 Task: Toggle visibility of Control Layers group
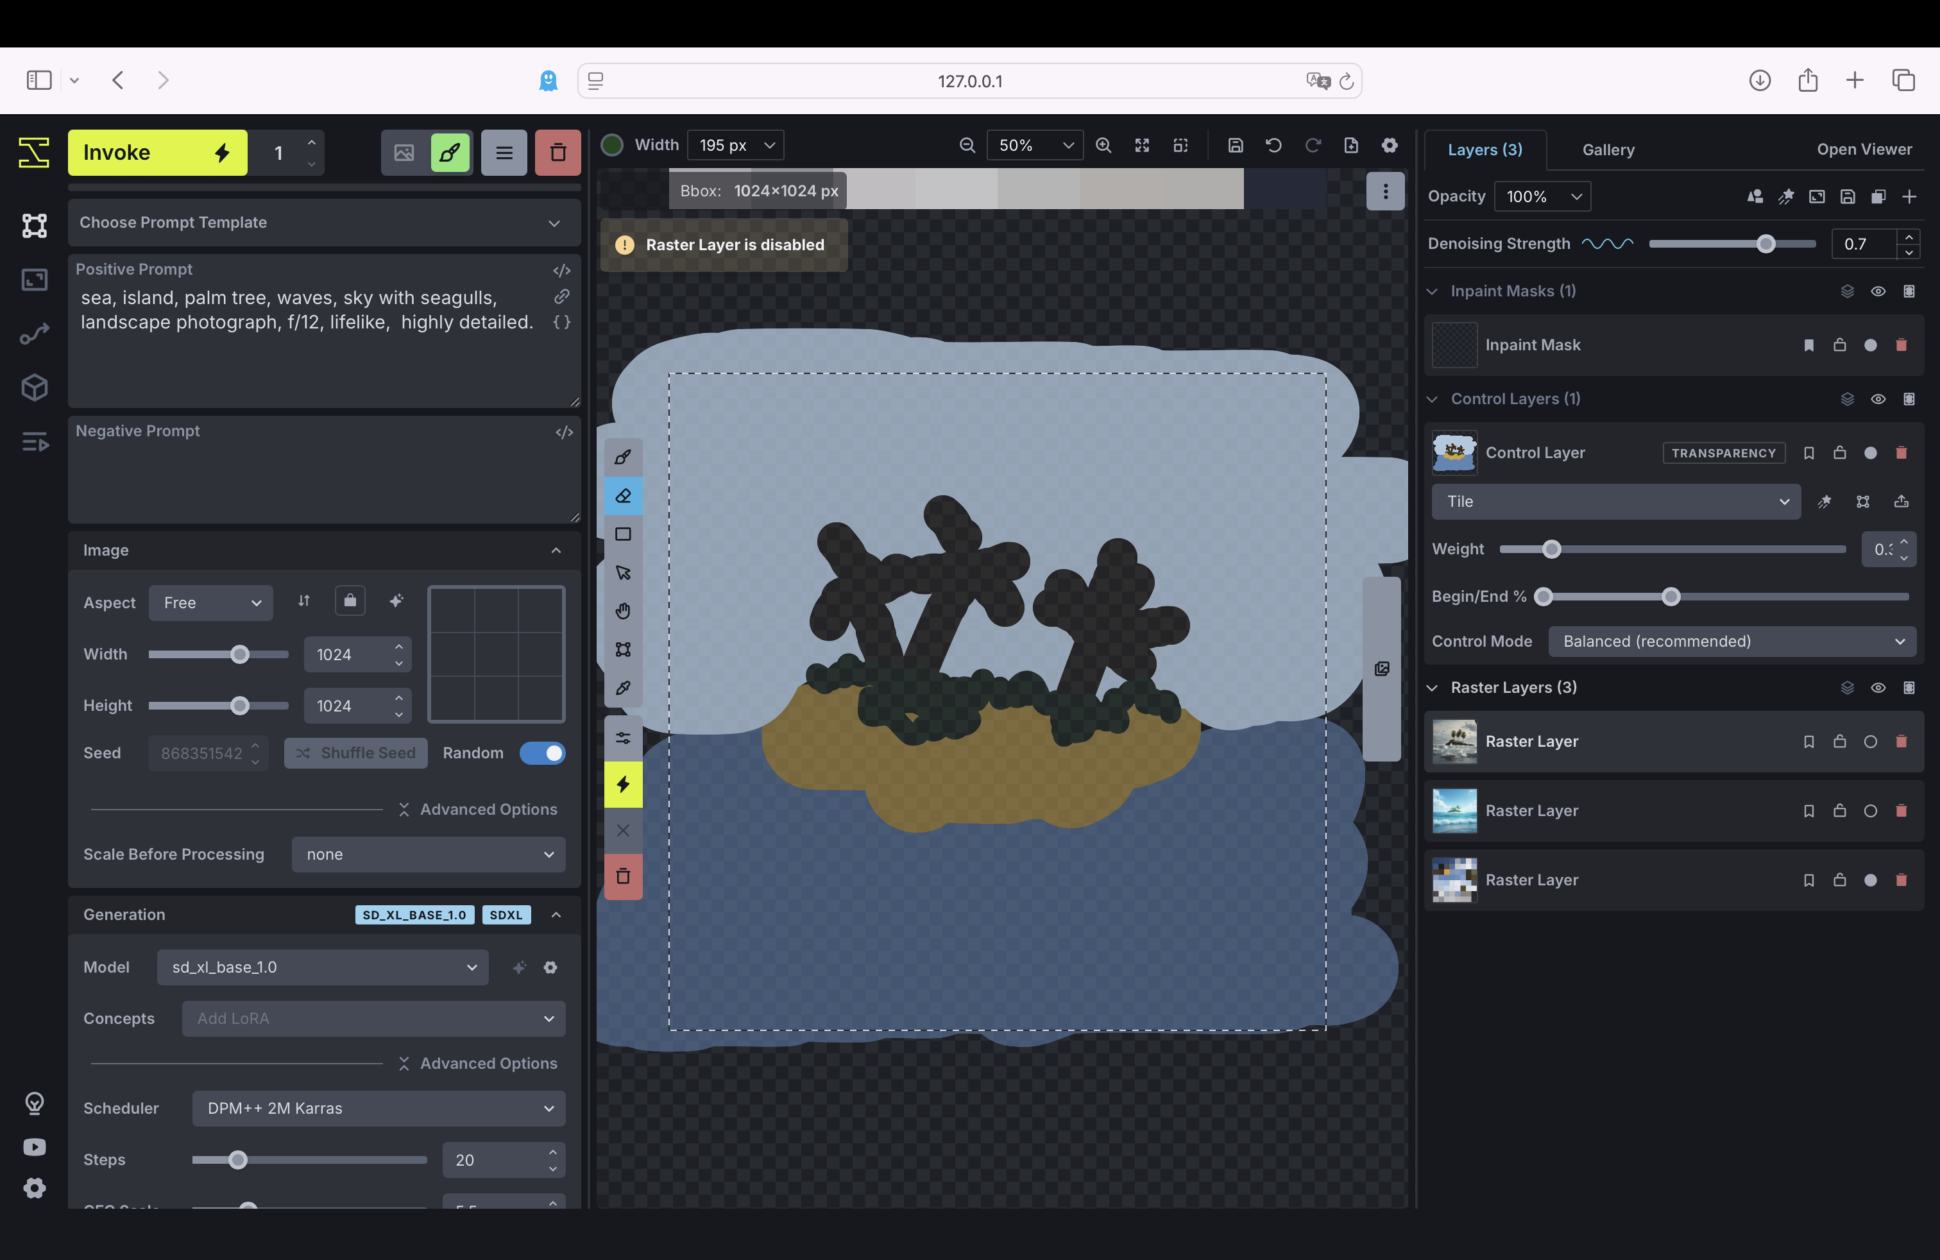click(x=1878, y=399)
